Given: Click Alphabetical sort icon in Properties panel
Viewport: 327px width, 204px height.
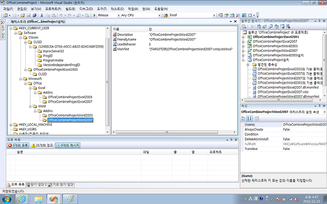Looking at the screenshot, I should click(249, 119).
